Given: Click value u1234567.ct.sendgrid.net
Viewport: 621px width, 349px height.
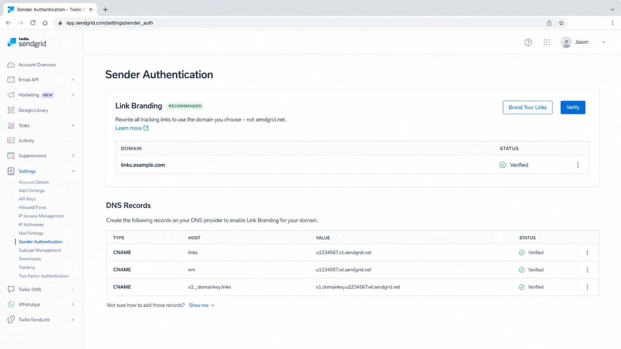Looking at the screenshot, I should pyautogui.click(x=343, y=253).
